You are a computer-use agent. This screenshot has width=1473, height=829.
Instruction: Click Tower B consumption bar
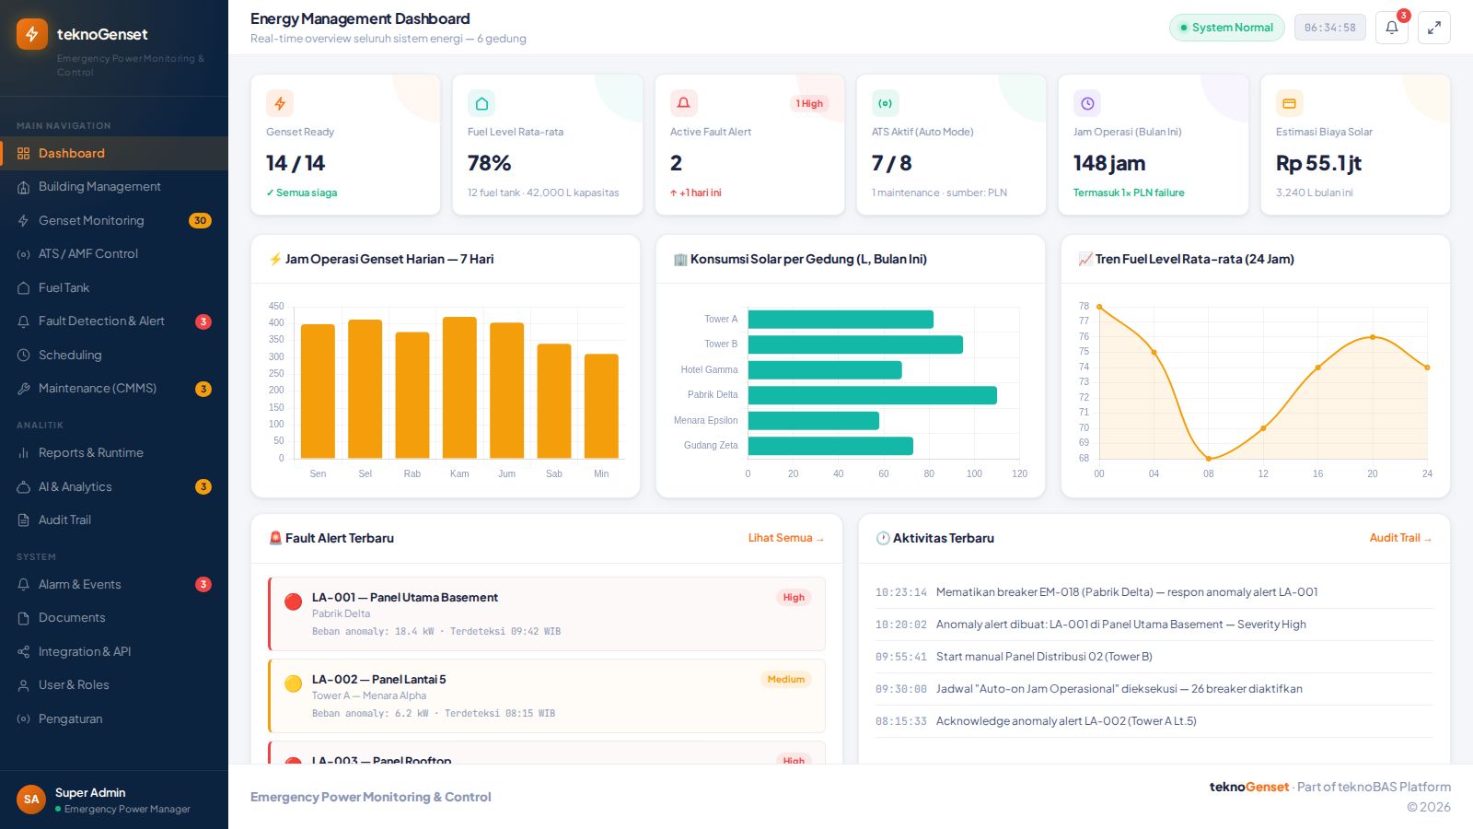(855, 344)
